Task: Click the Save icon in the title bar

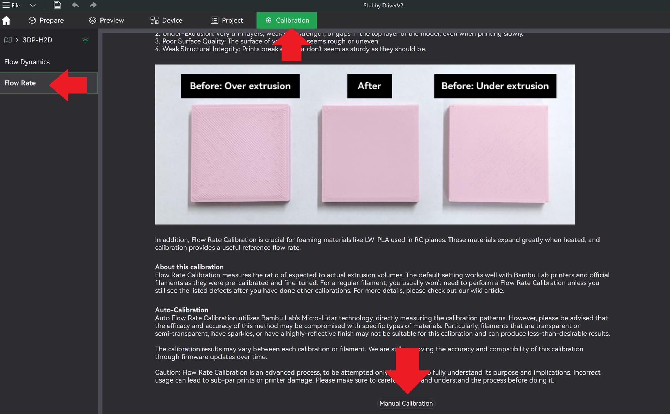Action: [57, 5]
